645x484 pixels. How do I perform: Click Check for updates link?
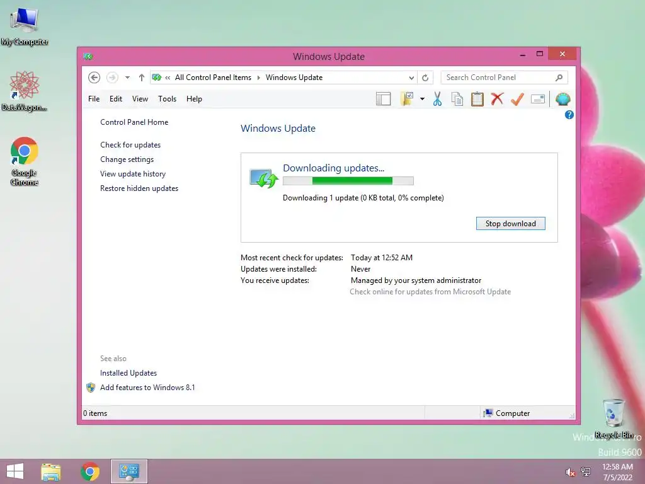point(130,145)
